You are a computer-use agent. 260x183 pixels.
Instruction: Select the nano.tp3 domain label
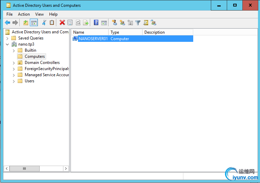[26, 44]
